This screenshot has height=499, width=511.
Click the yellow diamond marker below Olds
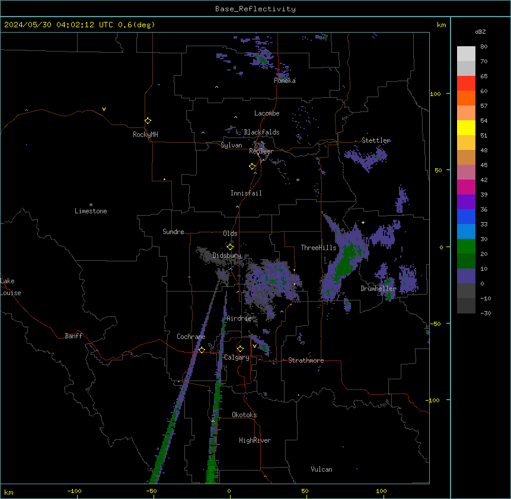point(231,247)
